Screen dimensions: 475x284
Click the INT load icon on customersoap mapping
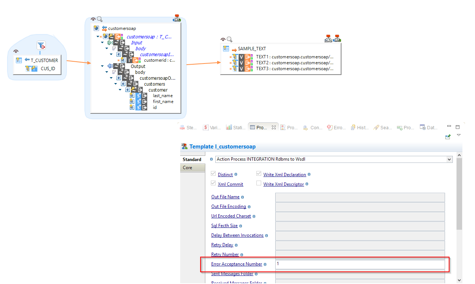click(x=177, y=17)
